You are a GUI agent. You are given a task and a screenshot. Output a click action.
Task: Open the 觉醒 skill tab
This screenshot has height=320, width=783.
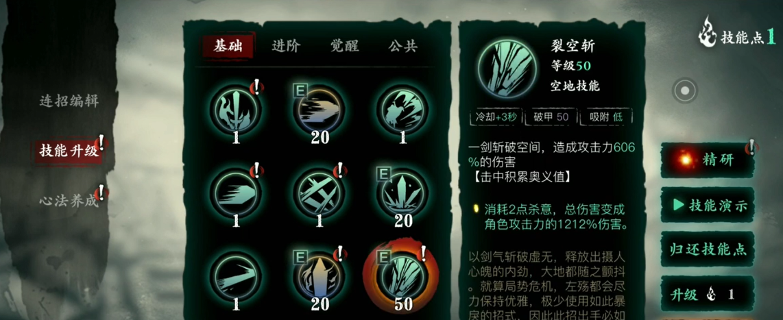tap(344, 47)
